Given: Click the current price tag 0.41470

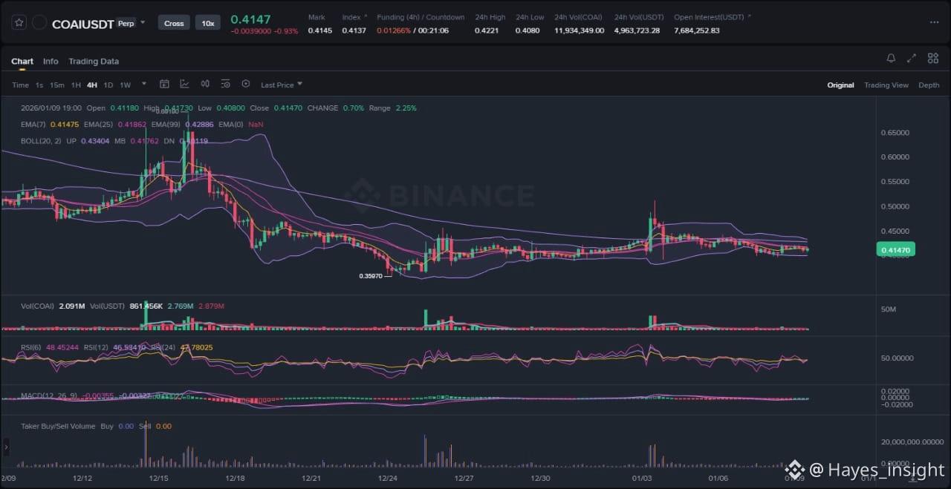Looking at the screenshot, I should [x=898, y=251].
